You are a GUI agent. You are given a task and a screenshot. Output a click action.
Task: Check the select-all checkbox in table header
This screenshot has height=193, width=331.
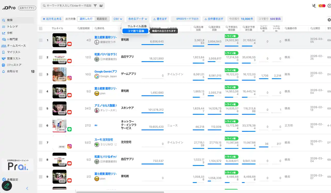coord(41,28)
